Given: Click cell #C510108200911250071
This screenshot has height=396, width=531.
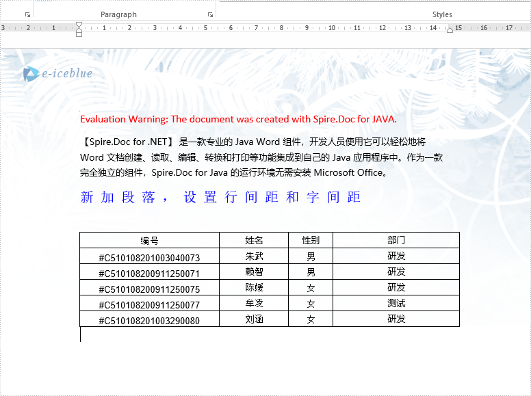Looking at the screenshot, I should pos(149,273).
